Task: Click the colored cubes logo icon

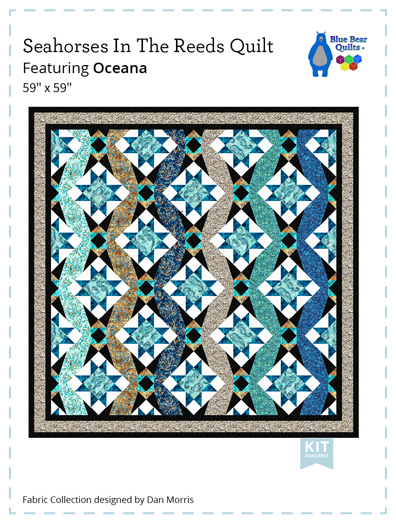Action: click(348, 63)
